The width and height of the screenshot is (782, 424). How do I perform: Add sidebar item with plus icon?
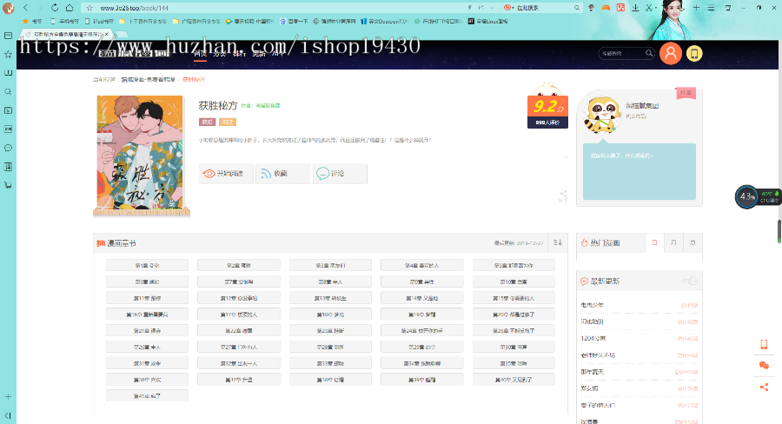(8, 396)
